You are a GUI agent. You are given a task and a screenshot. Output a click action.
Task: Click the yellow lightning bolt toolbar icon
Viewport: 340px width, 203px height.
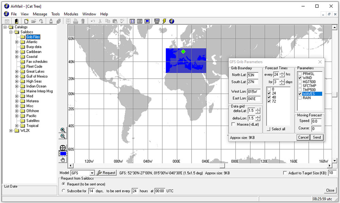(164, 21)
